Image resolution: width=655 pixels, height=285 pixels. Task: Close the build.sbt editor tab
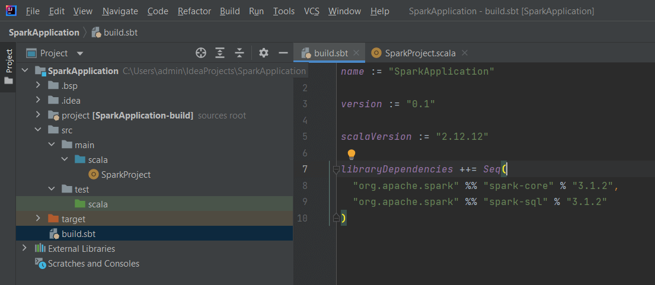[x=356, y=53]
